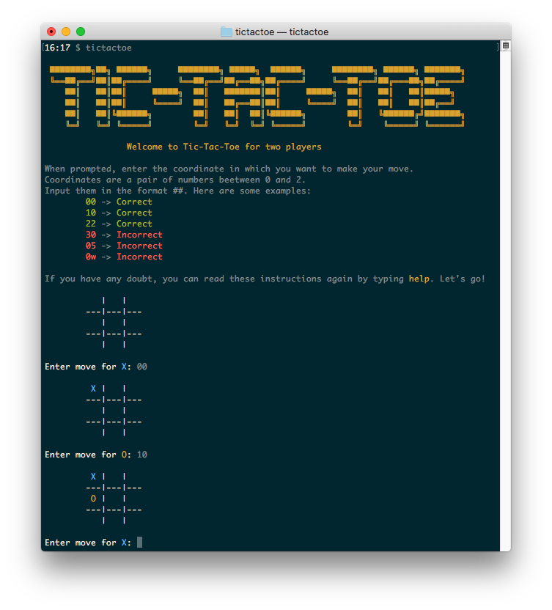The image size is (552, 610).
Task: Click the highlighted word 'help' in the instructions
Action: pyautogui.click(x=419, y=279)
